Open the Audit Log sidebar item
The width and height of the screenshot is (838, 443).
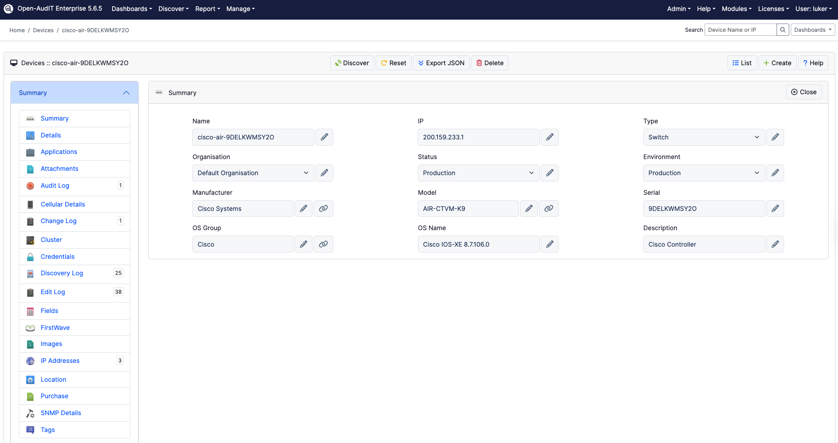(x=55, y=185)
